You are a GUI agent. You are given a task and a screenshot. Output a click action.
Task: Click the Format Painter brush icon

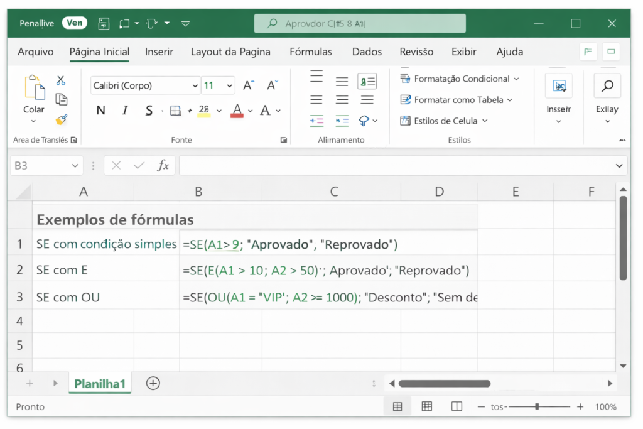[61, 119]
